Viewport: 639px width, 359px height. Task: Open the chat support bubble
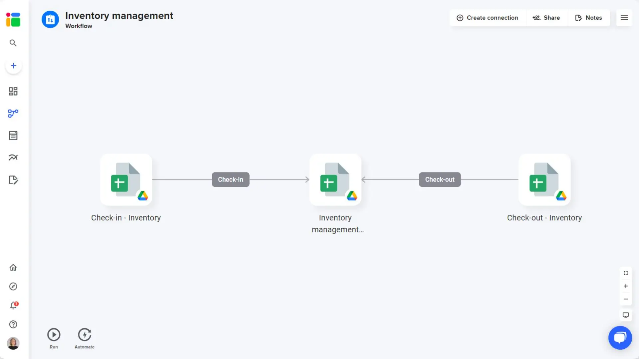coord(620,337)
